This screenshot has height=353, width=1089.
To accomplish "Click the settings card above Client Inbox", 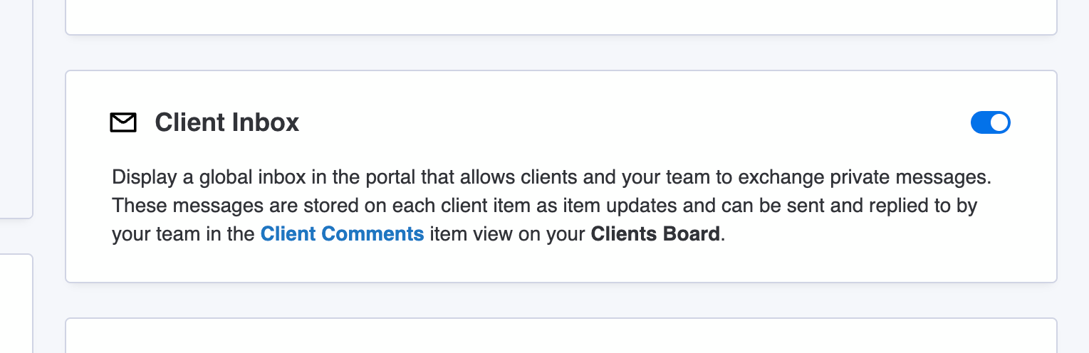I will click(561, 16).
